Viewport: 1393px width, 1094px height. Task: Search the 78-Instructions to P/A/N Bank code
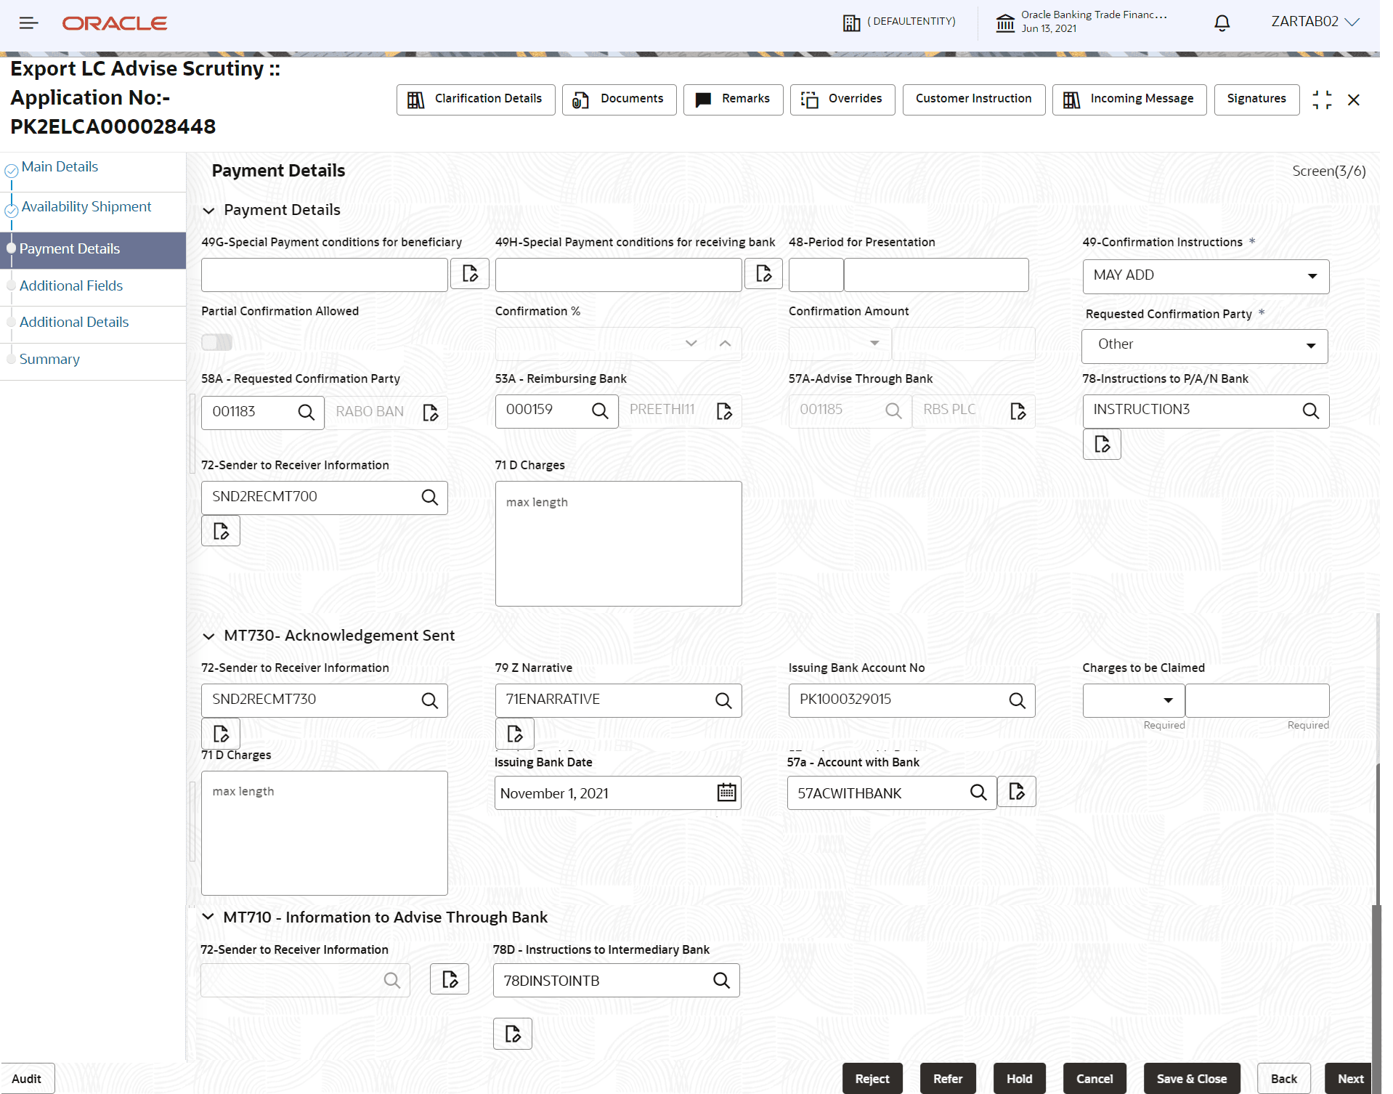[x=1311, y=410]
